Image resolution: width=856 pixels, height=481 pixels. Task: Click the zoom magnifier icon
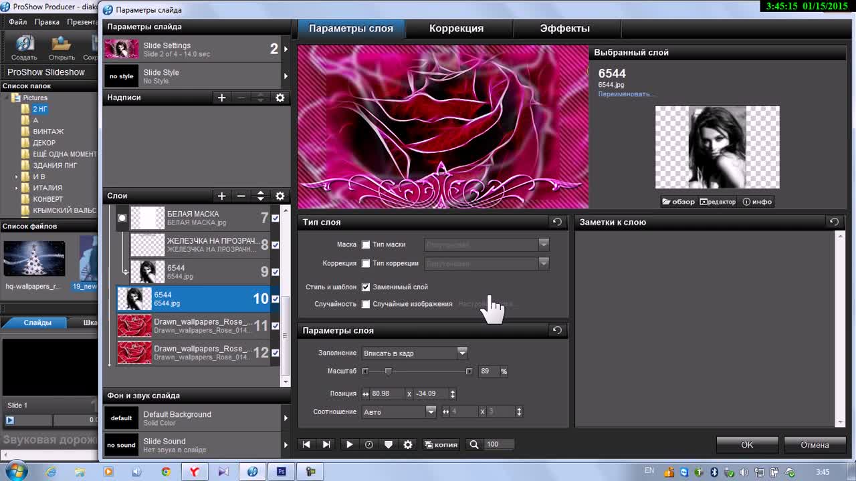pyautogui.click(x=474, y=444)
